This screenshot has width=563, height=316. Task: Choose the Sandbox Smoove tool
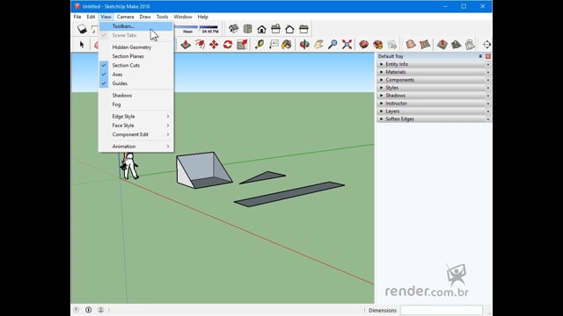[442, 45]
